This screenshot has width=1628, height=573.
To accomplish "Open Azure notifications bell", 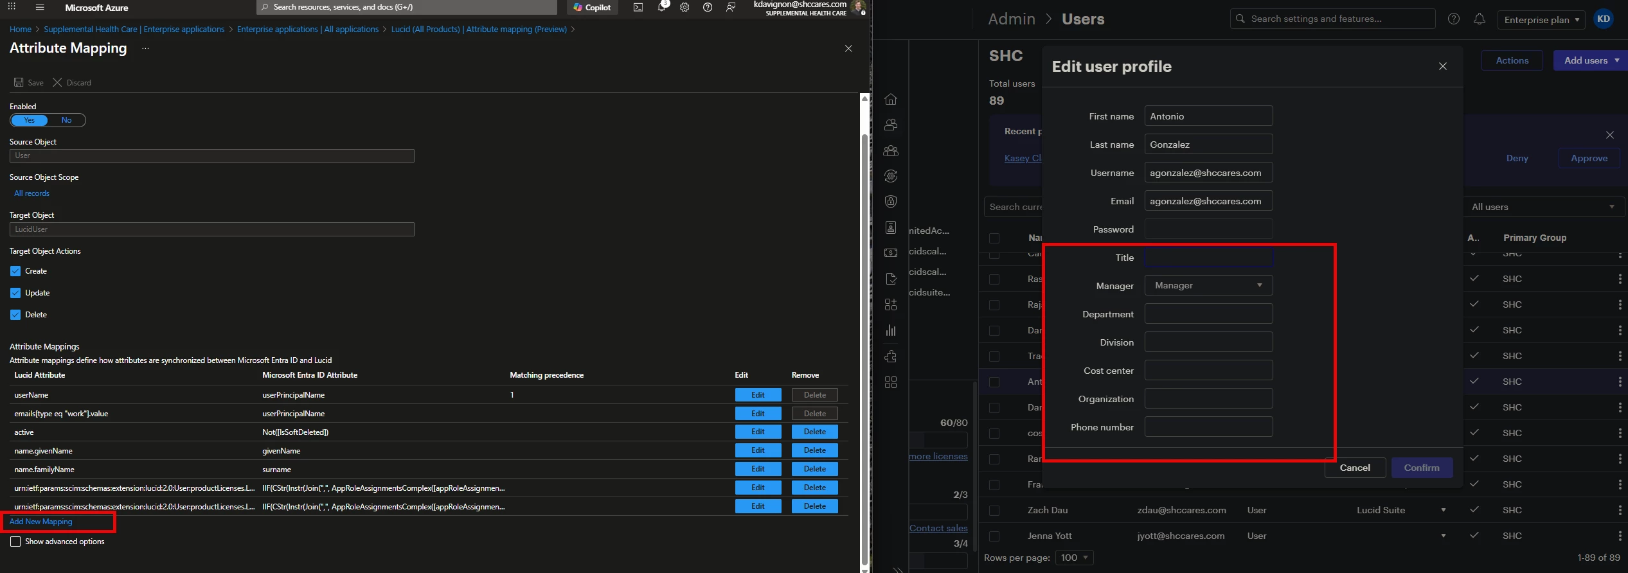I will click(x=661, y=8).
